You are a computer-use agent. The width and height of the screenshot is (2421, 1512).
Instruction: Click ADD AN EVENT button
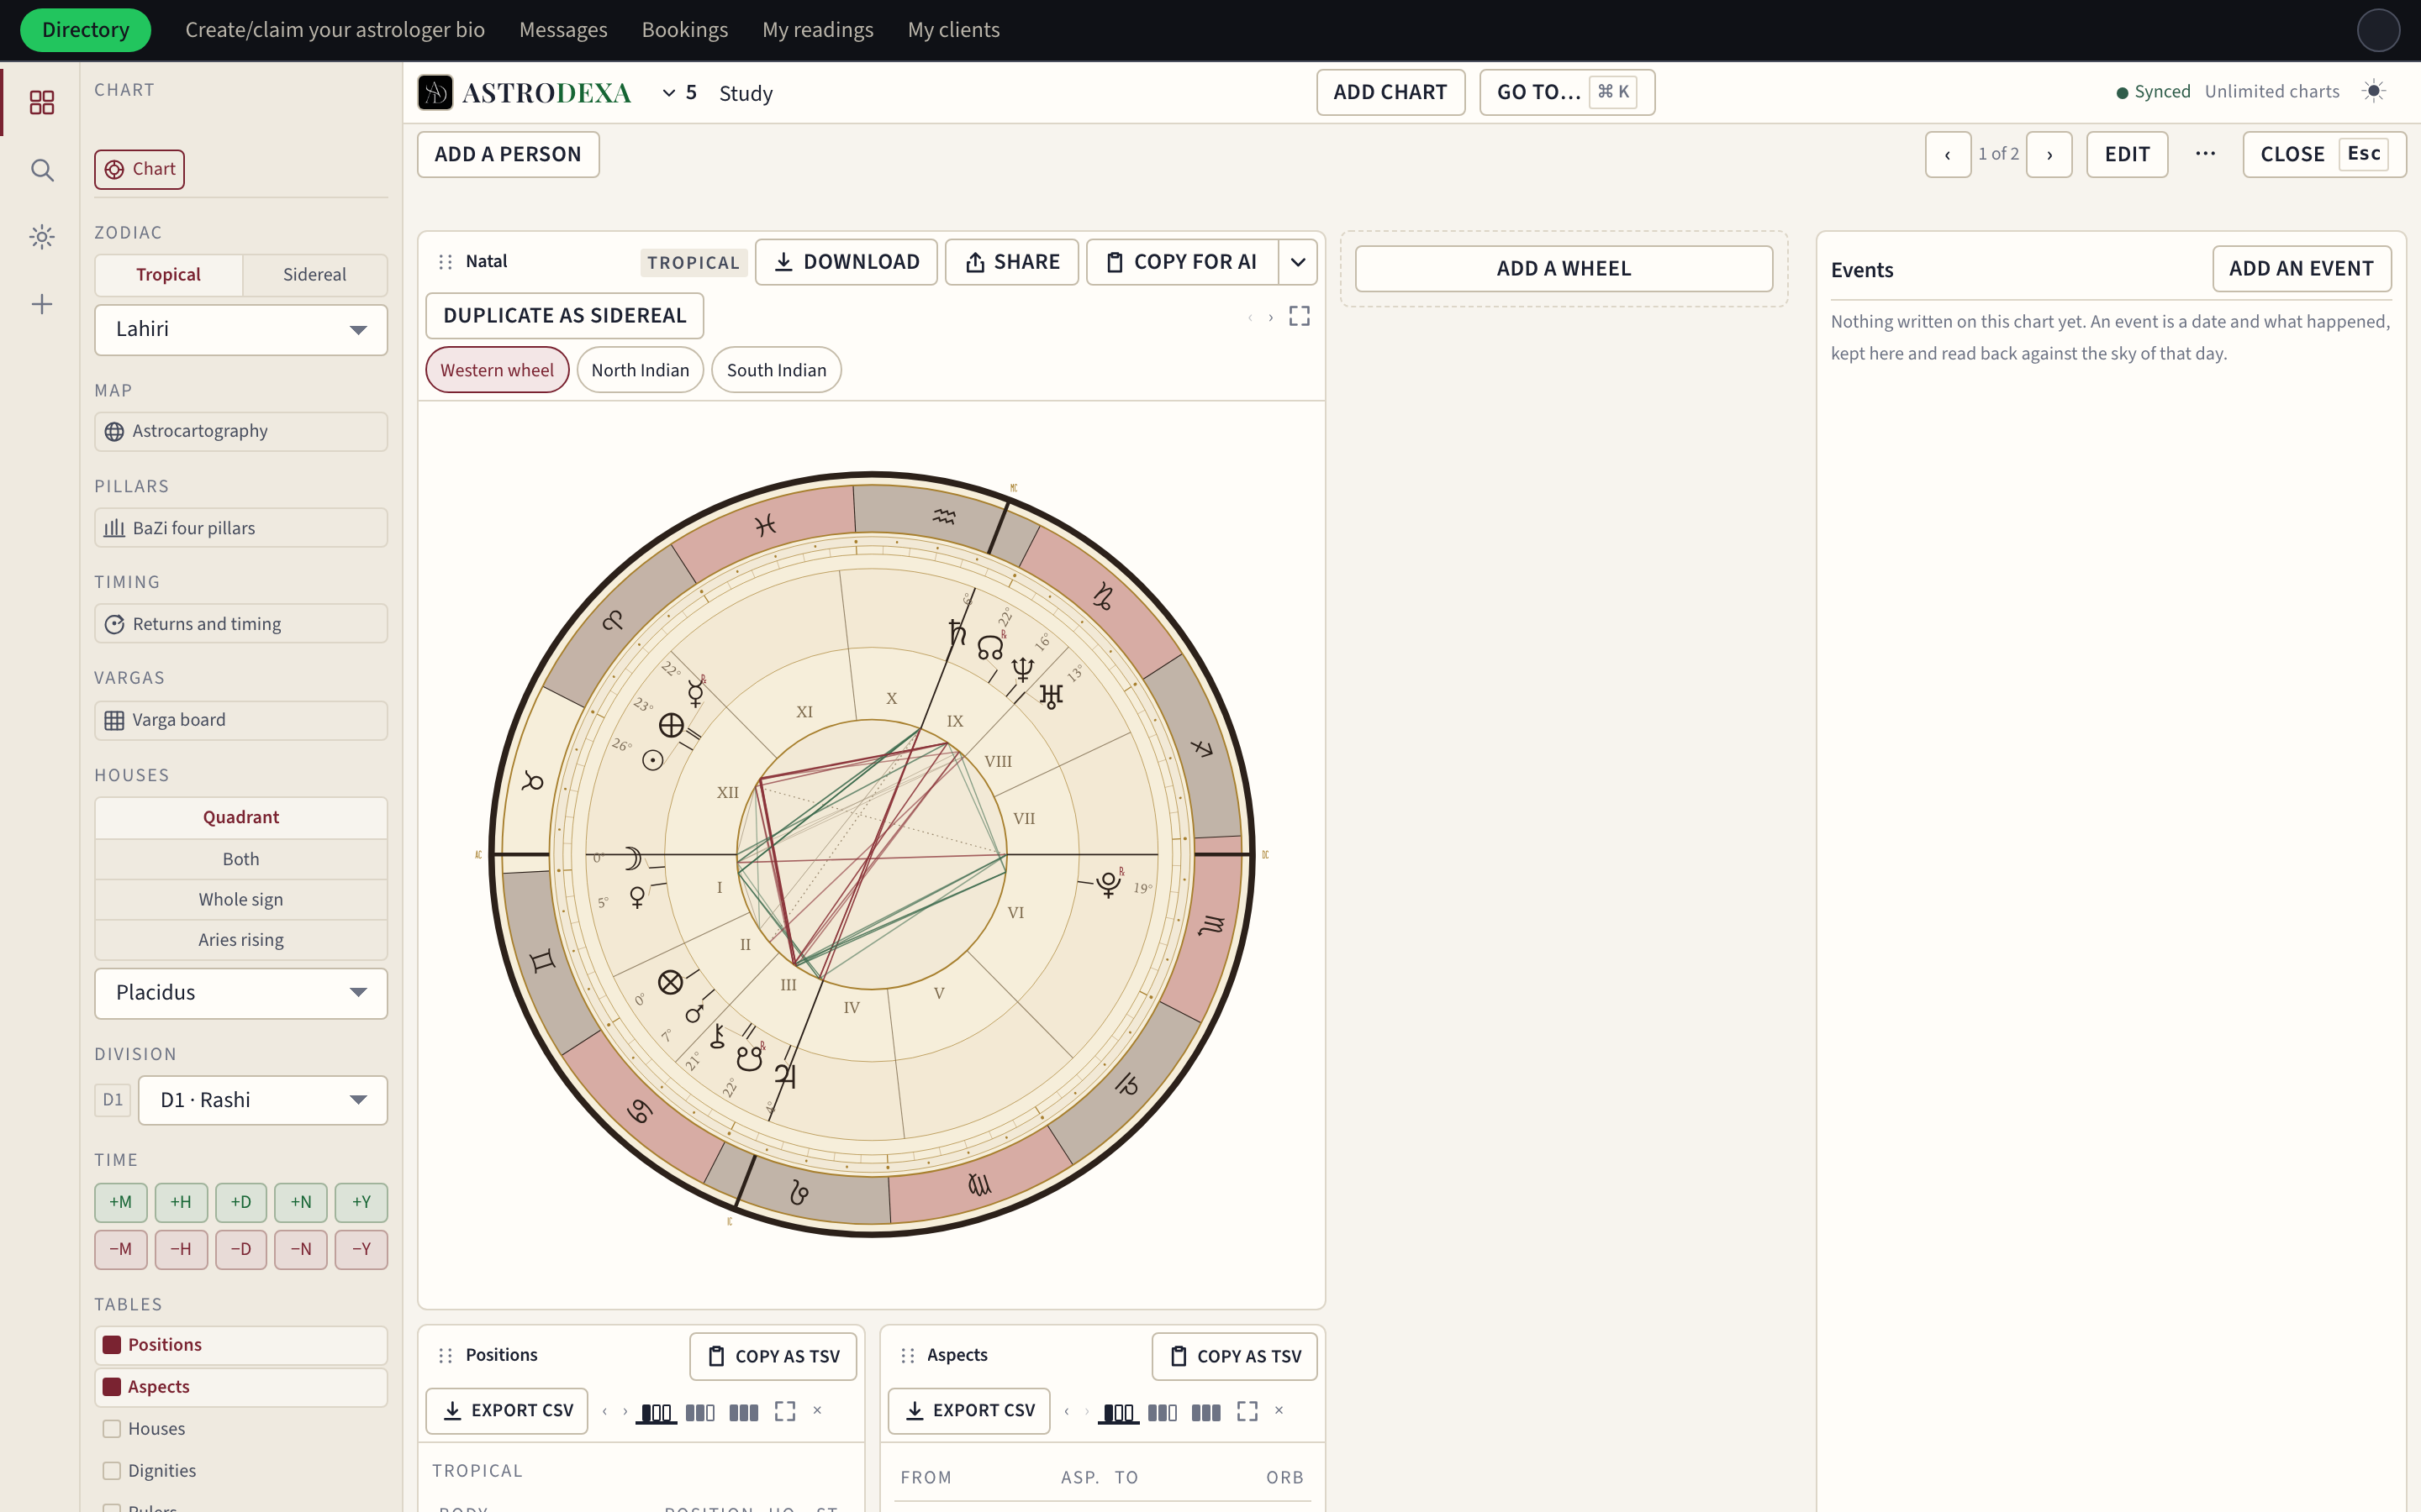click(x=2301, y=269)
